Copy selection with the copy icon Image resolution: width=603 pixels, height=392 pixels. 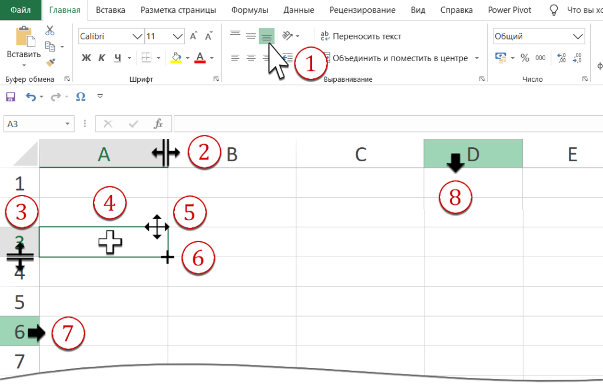coord(50,46)
